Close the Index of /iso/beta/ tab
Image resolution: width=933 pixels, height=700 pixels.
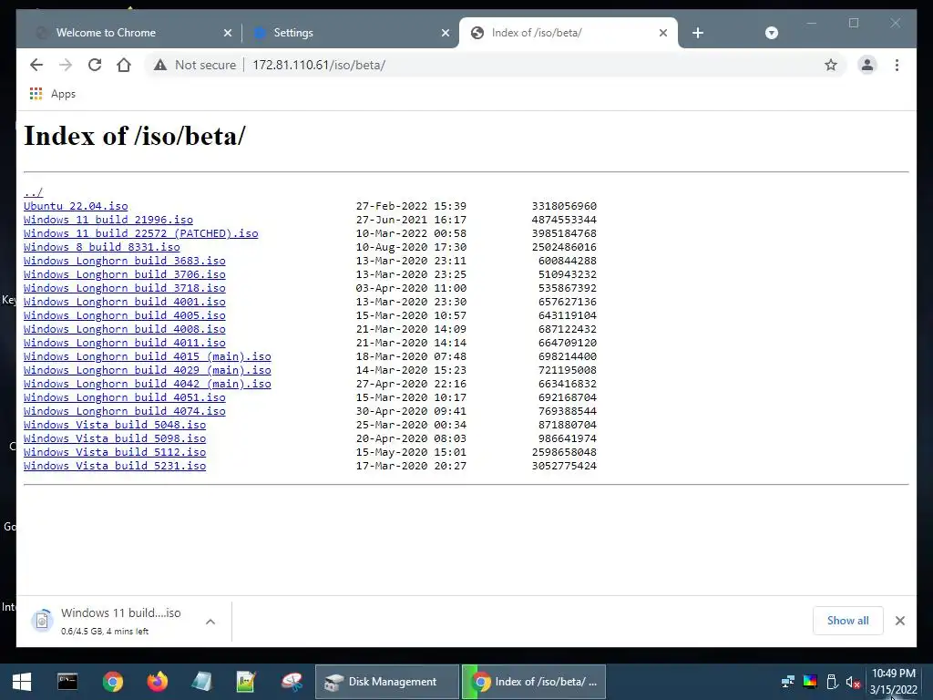pos(663,33)
